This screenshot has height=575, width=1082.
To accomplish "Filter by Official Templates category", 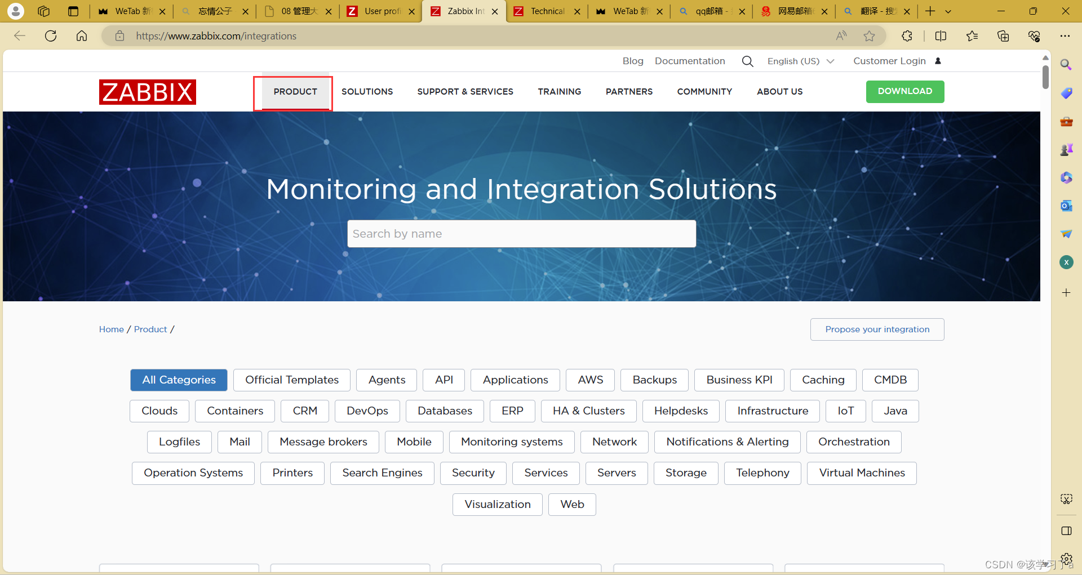I will tap(292, 380).
